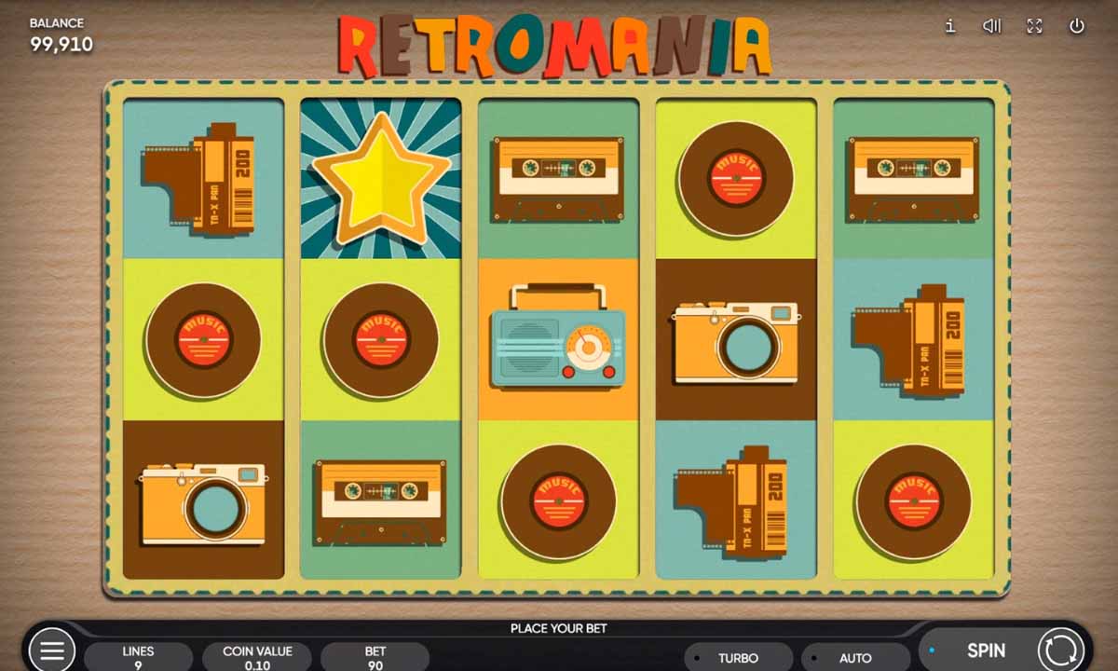Enable AUTO spin
The width and height of the screenshot is (1118, 671).
[x=855, y=657]
